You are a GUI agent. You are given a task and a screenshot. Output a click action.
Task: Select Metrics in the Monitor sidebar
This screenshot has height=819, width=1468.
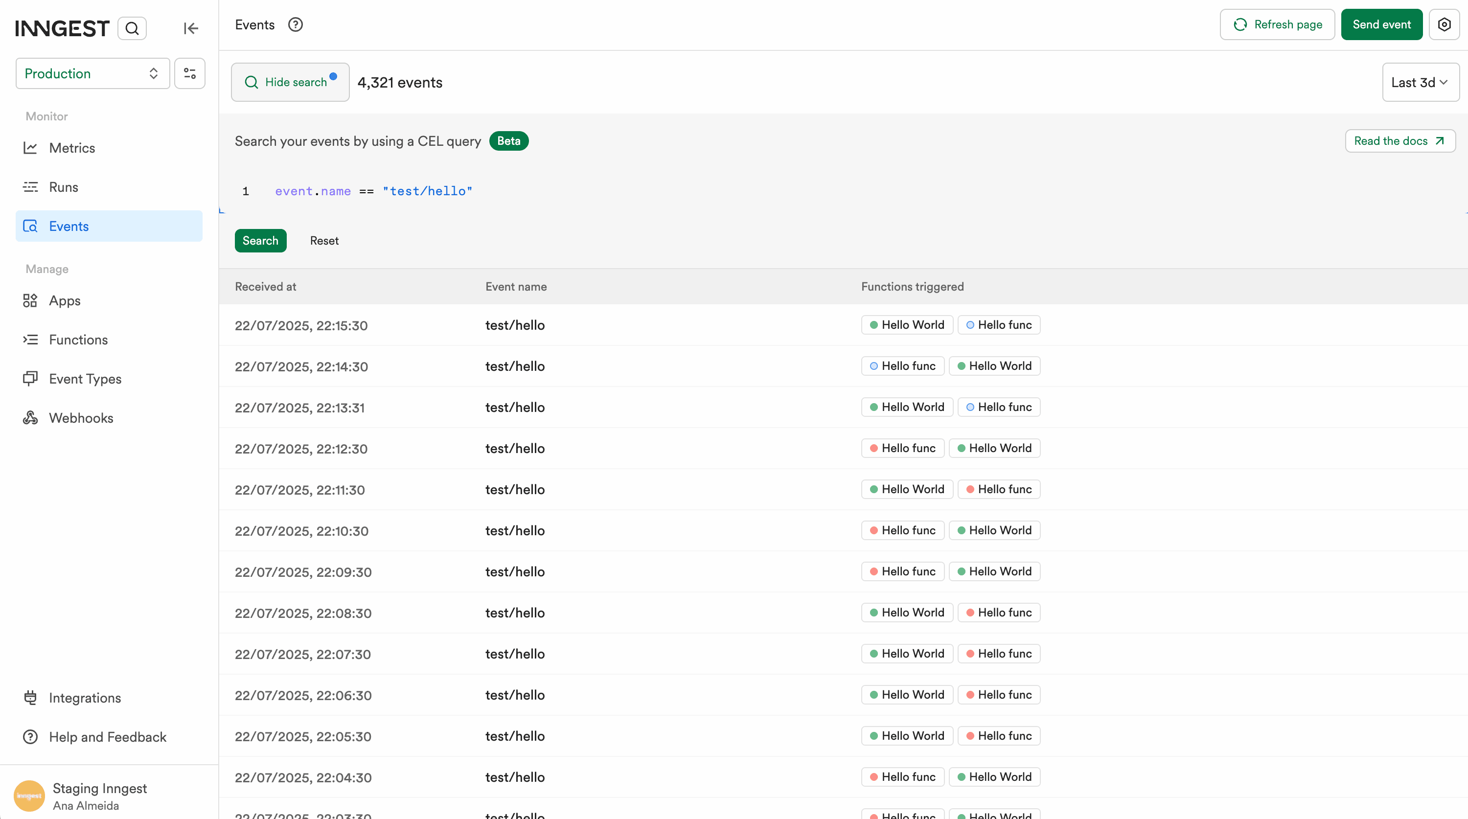tap(72, 148)
